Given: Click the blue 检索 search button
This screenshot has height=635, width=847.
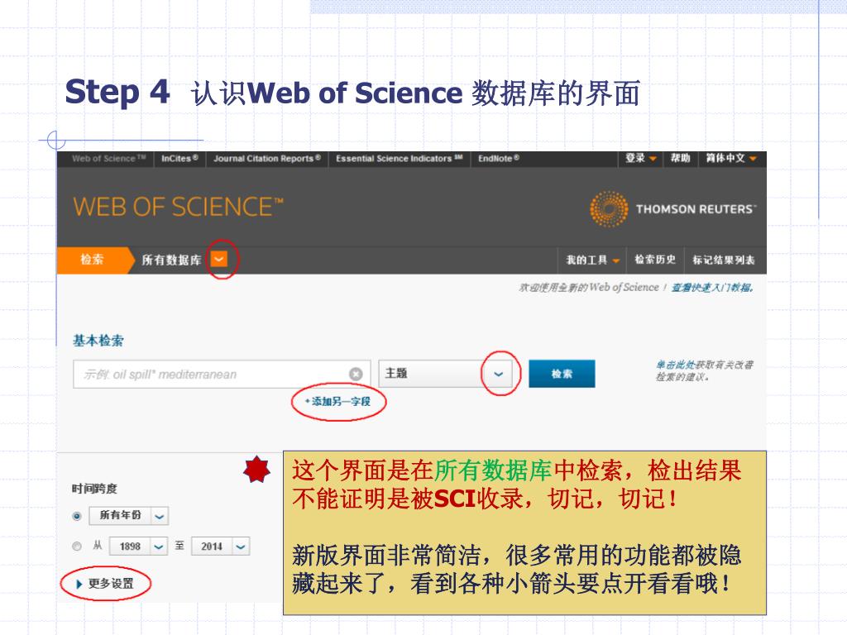Looking at the screenshot, I should point(562,374).
